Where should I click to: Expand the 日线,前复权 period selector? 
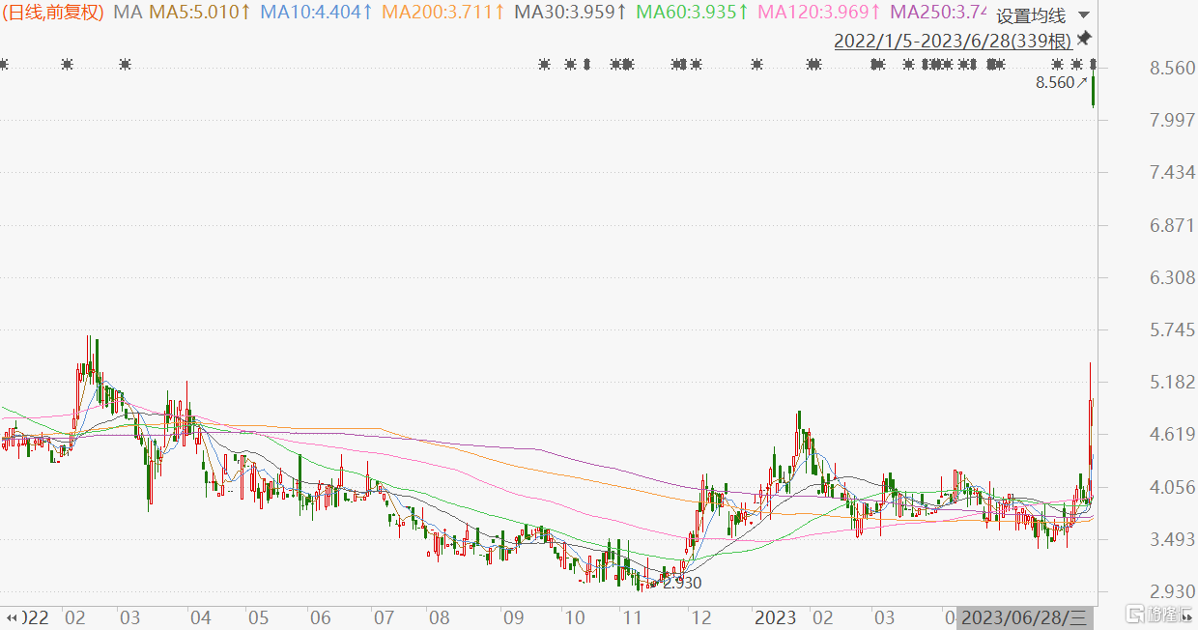54,13
